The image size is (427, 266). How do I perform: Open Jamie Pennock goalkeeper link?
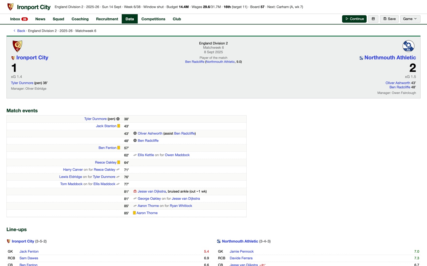pyautogui.click(x=242, y=251)
